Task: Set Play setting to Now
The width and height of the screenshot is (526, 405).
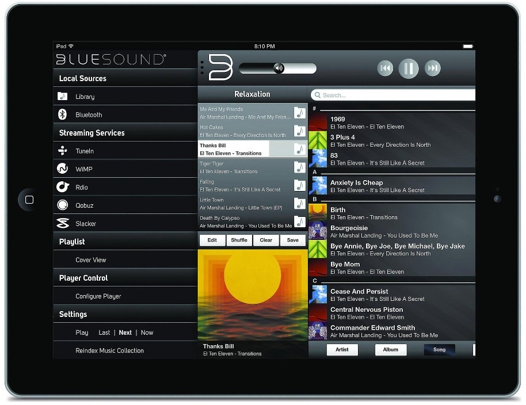Action: pos(147,333)
